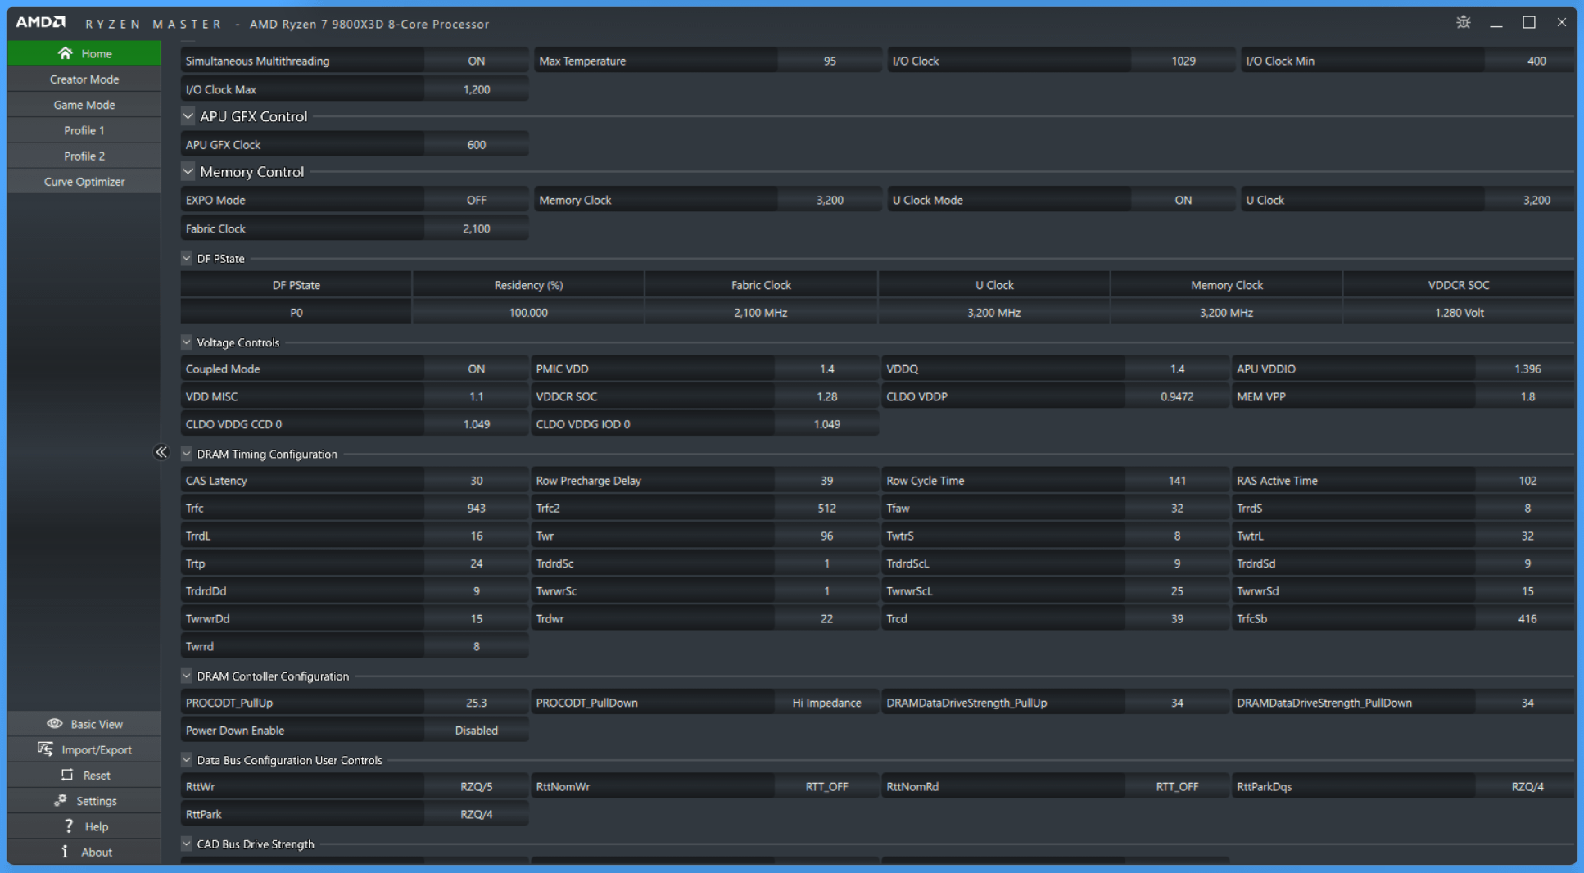Toggle the EXPO Mode OFF value
Image resolution: width=1584 pixels, height=873 pixels.
click(x=476, y=200)
